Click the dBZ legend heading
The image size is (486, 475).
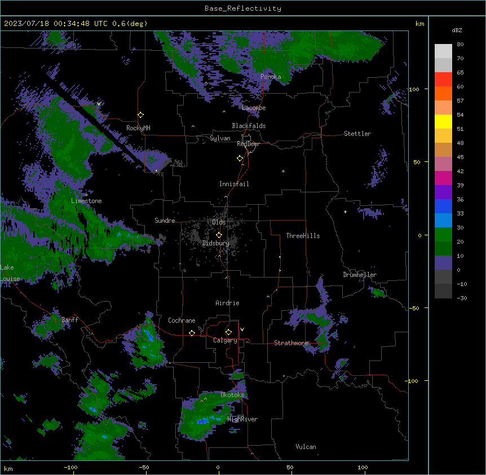coord(457,30)
